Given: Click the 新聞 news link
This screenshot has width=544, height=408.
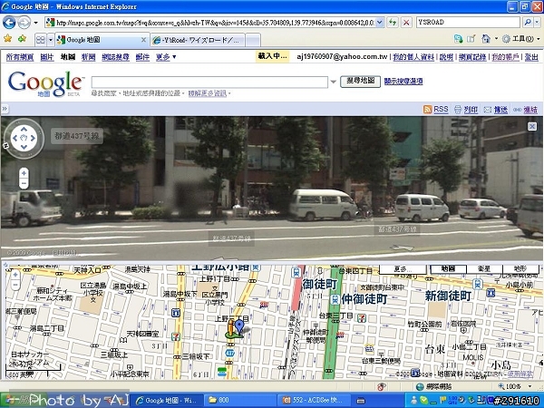Looking at the screenshot, I should click(x=89, y=57).
